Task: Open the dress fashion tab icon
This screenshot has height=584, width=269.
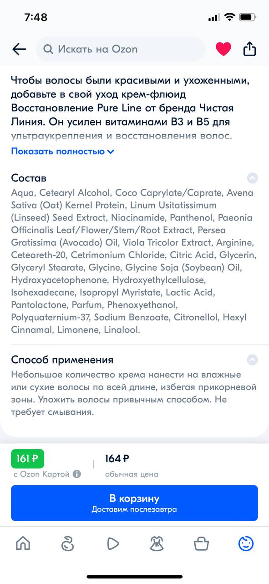Action: coord(157,543)
